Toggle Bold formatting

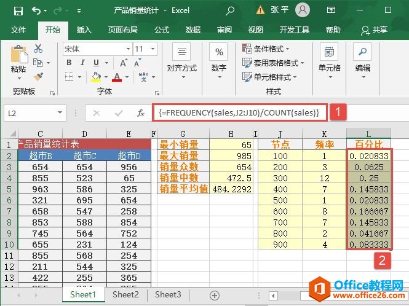pyautogui.click(x=68, y=63)
